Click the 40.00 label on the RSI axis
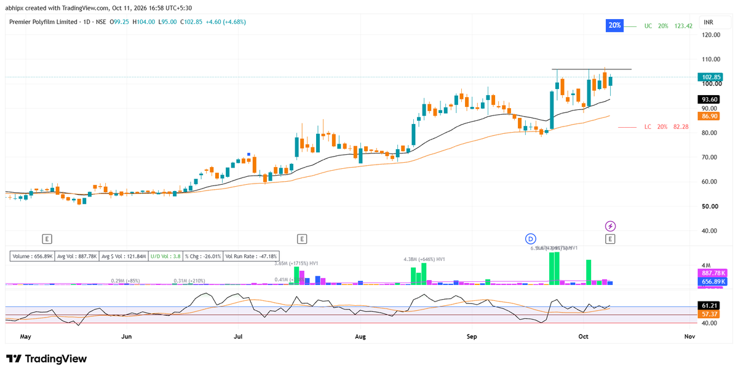Viewport: 738px width, 374px height. 708,323
